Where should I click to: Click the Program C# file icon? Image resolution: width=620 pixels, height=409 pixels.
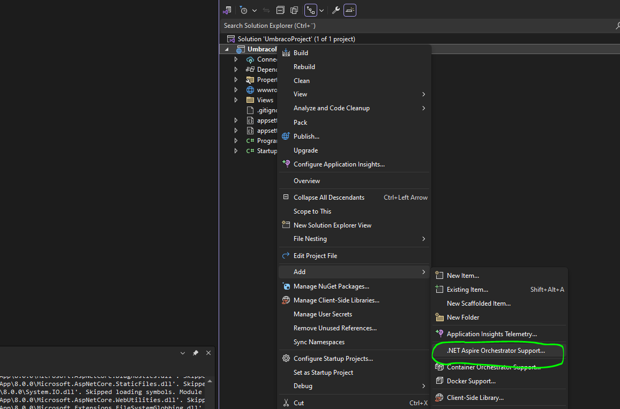point(250,141)
